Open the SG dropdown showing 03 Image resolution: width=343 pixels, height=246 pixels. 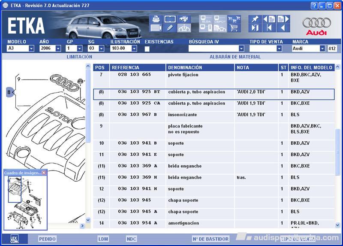[x=101, y=49]
